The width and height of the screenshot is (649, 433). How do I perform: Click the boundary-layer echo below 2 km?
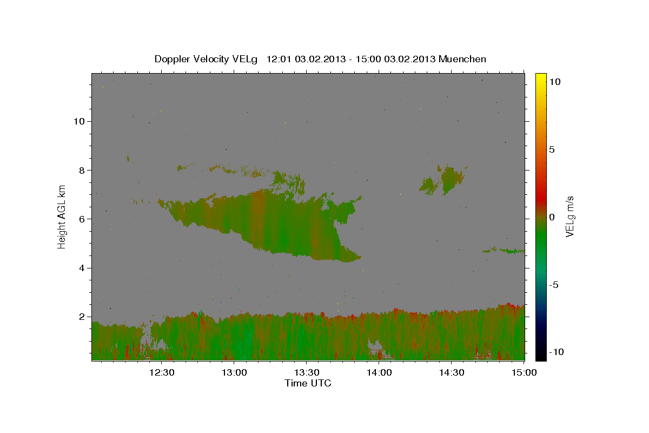[x=308, y=336]
